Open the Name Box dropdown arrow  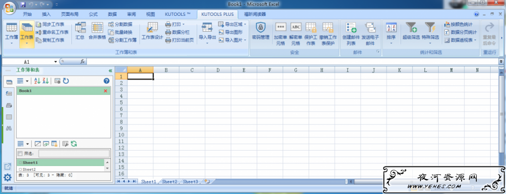55,62
